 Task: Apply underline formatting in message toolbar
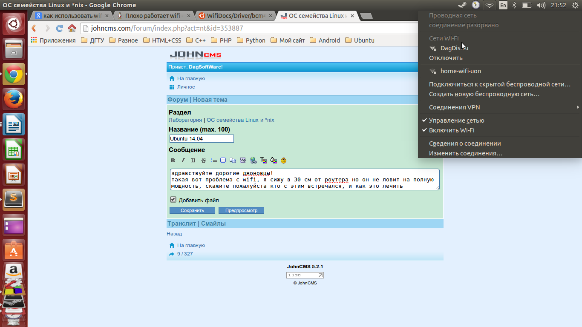point(193,161)
